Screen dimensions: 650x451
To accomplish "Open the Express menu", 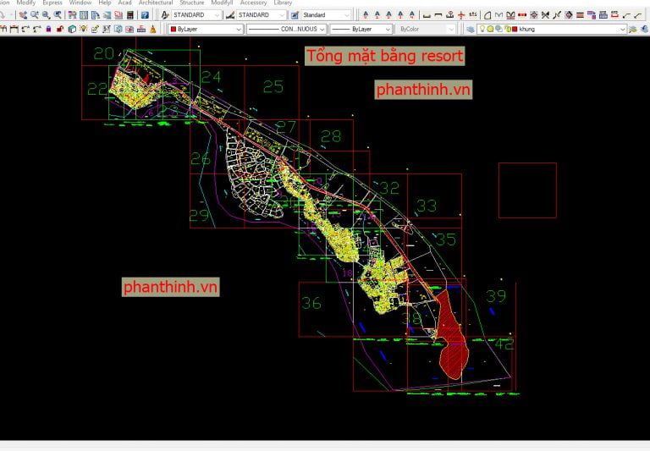I will click(52, 3).
